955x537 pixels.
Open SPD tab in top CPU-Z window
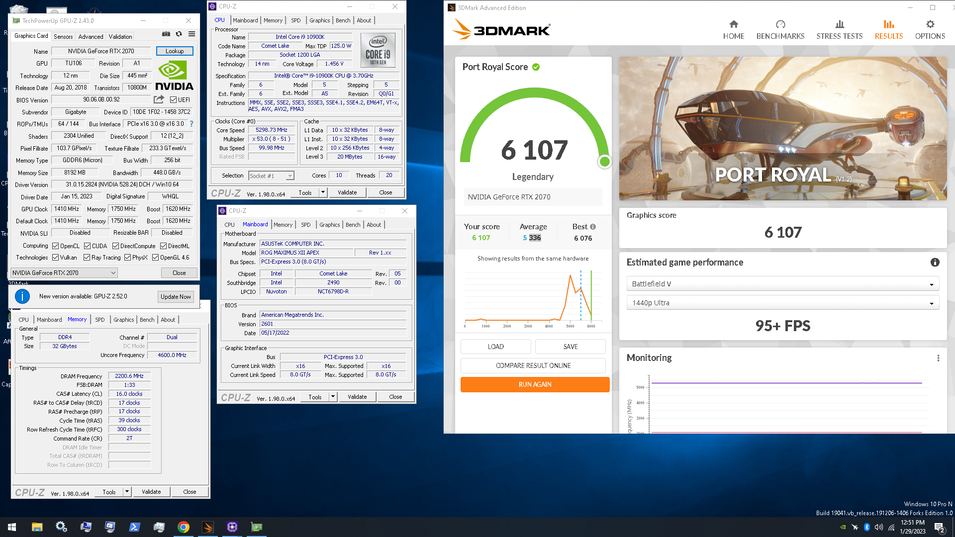tap(296, 20)
